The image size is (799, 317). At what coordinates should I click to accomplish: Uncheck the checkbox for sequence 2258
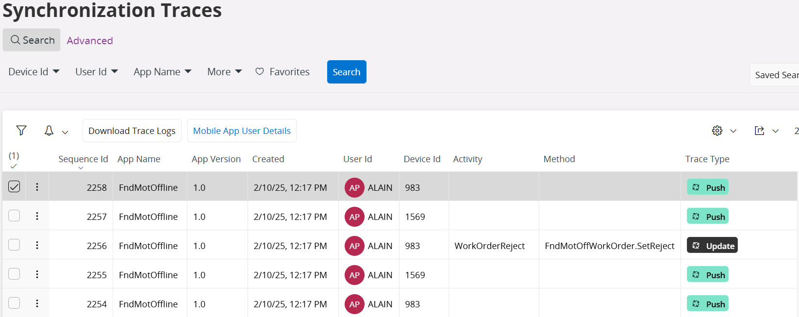coord(14,187)
